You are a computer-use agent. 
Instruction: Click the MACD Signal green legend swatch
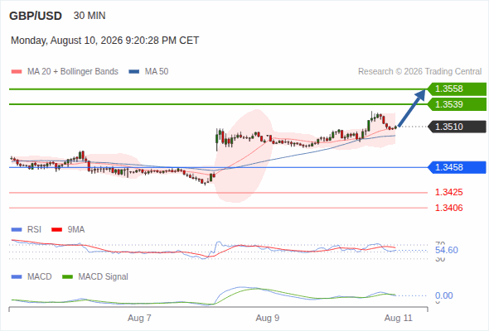pos(68,277)
